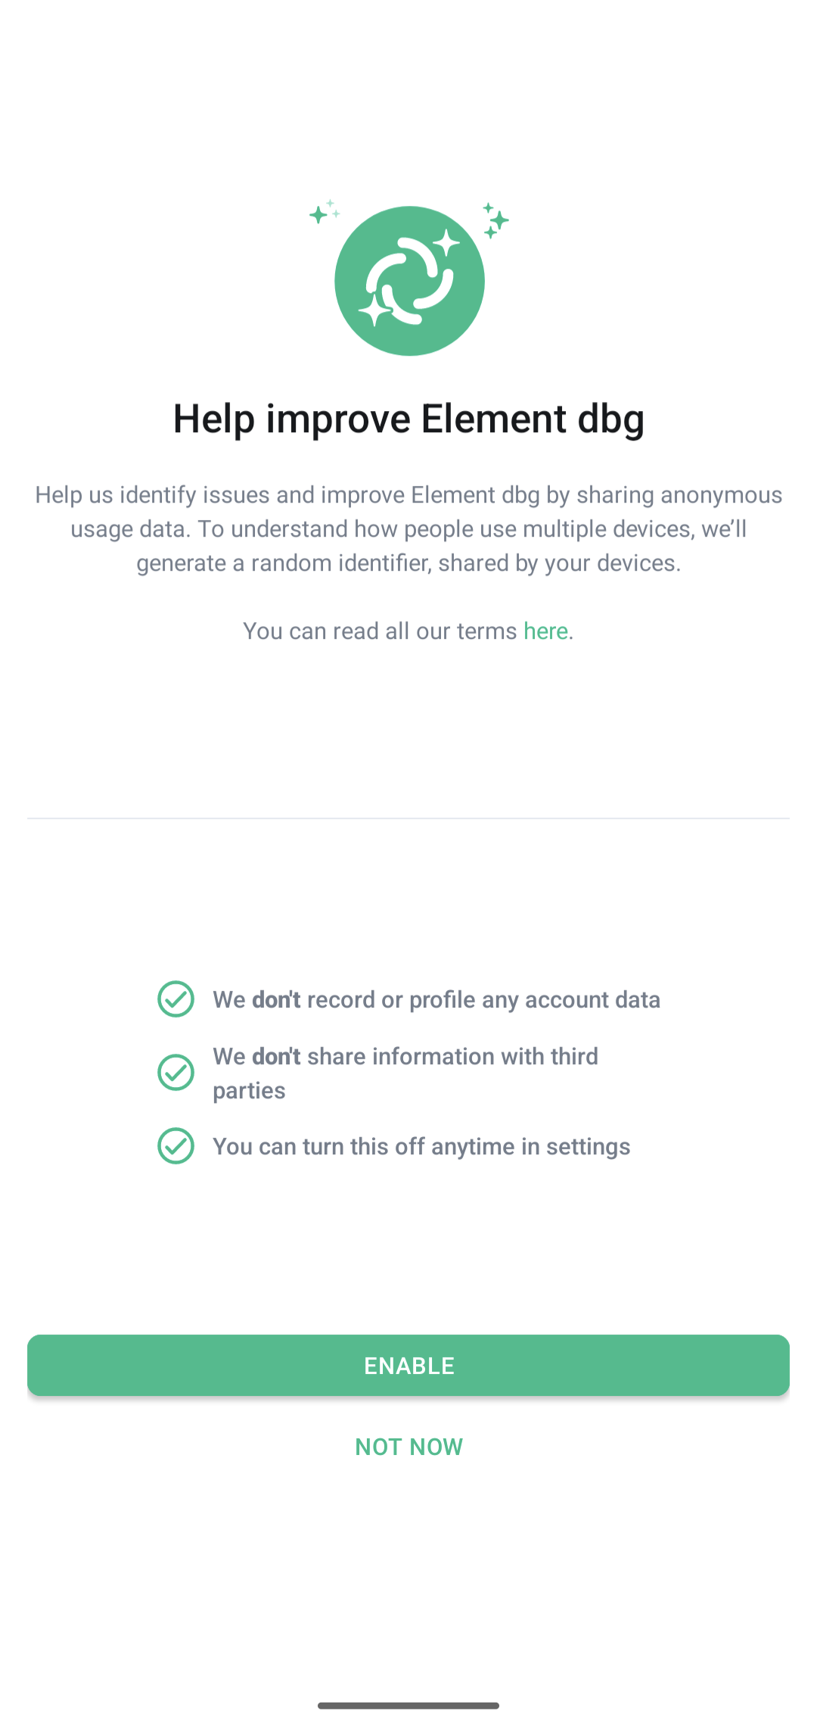Viewport: 817px width, 1726px height.
Task: Click the checkmark next to third-party sharing note
Action: (176, 1072)
